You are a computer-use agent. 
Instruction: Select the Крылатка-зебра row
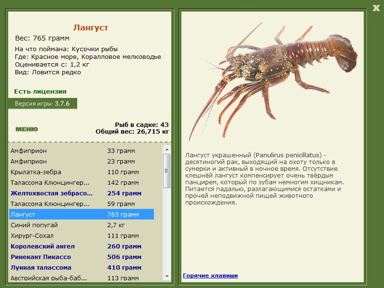click(82, 172)
